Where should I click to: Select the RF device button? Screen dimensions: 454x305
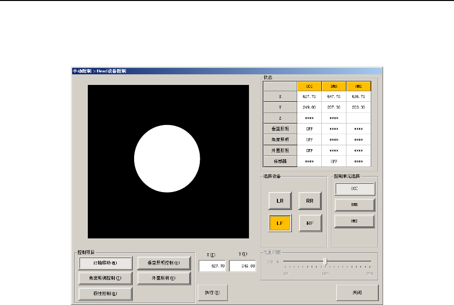310,223
